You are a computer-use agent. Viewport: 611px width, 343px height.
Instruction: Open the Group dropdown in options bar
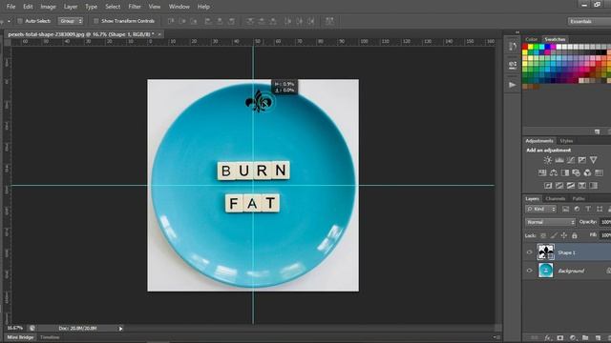coord(71,21)
